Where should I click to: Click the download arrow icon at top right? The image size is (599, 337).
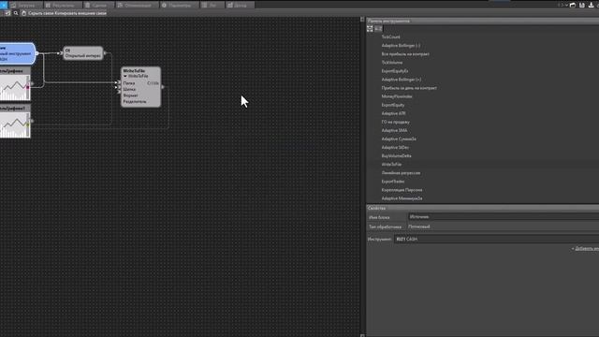click(591, 5)
